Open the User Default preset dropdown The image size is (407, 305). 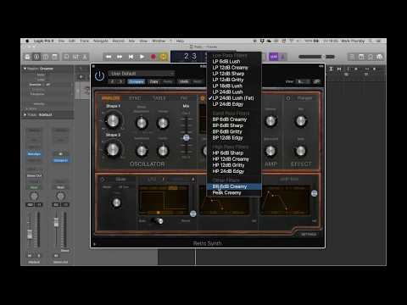coord(142,74)
